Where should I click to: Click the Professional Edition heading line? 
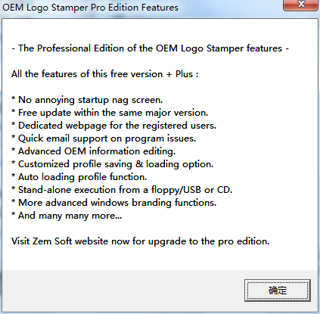coord(150,48)
